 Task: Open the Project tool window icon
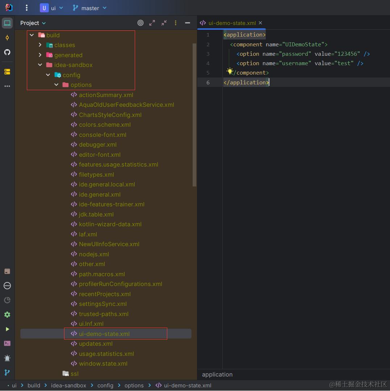coord(7,23)
